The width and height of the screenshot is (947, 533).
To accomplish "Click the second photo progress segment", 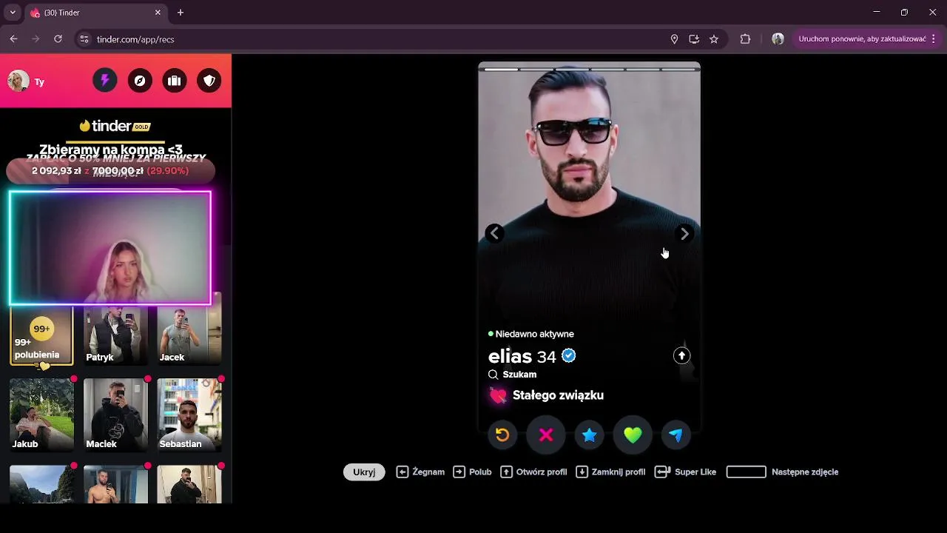I will click(536, 69).
